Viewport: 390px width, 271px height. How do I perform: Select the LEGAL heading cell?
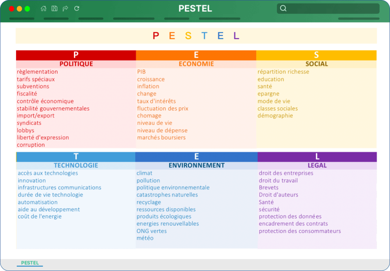coord(317,165)
